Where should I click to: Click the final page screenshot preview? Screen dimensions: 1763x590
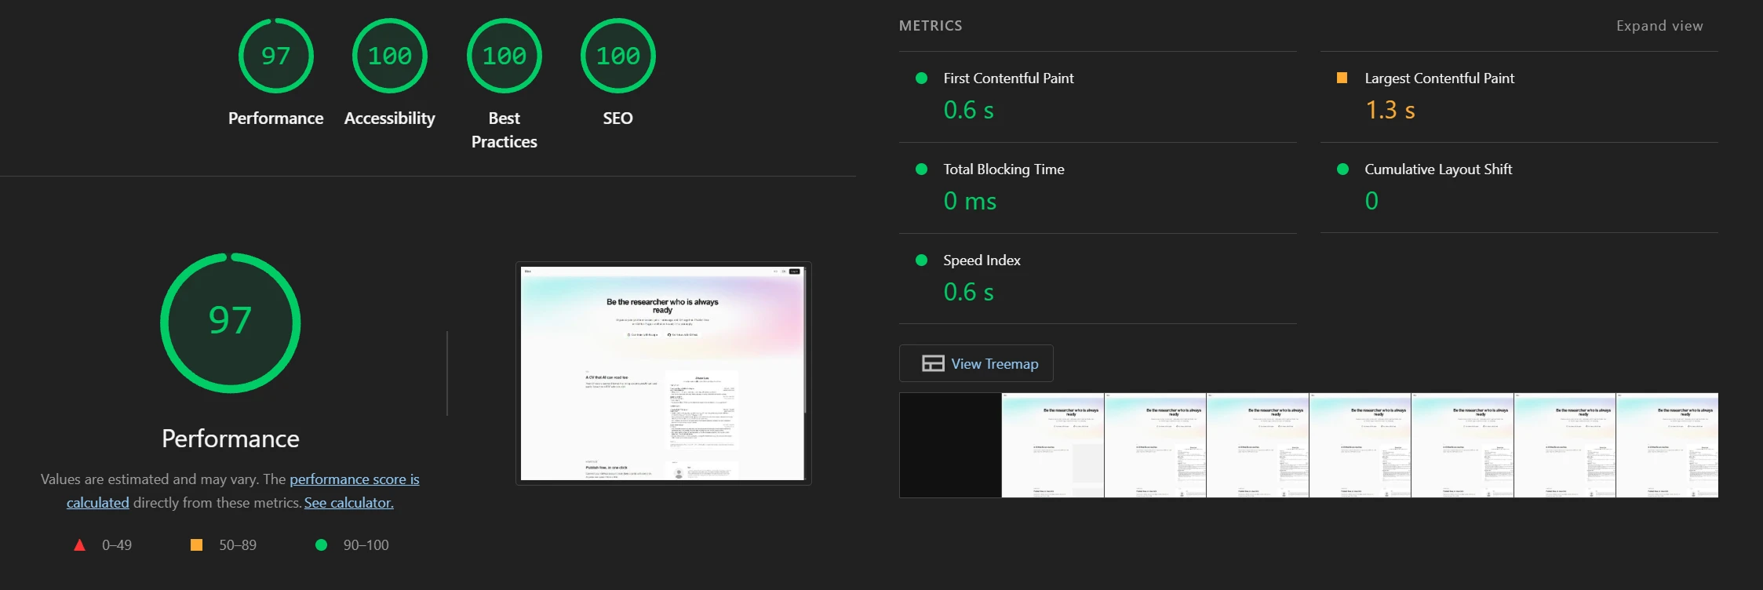[663, 373]
